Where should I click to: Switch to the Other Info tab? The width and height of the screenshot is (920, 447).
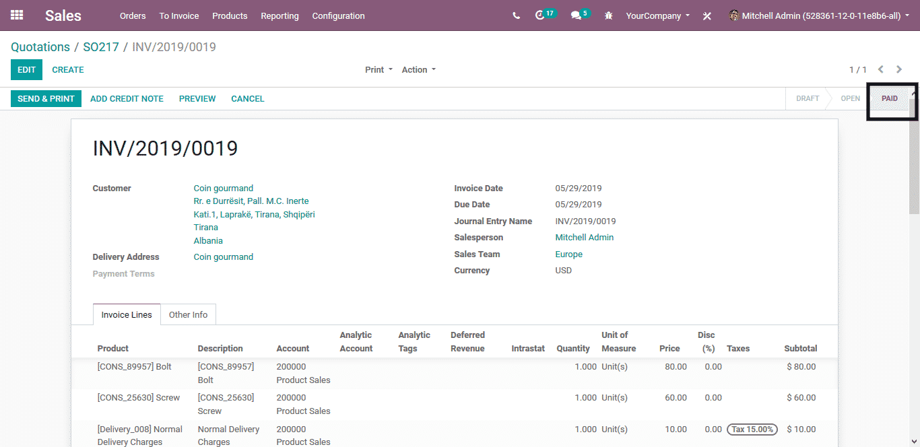point(188,314)
